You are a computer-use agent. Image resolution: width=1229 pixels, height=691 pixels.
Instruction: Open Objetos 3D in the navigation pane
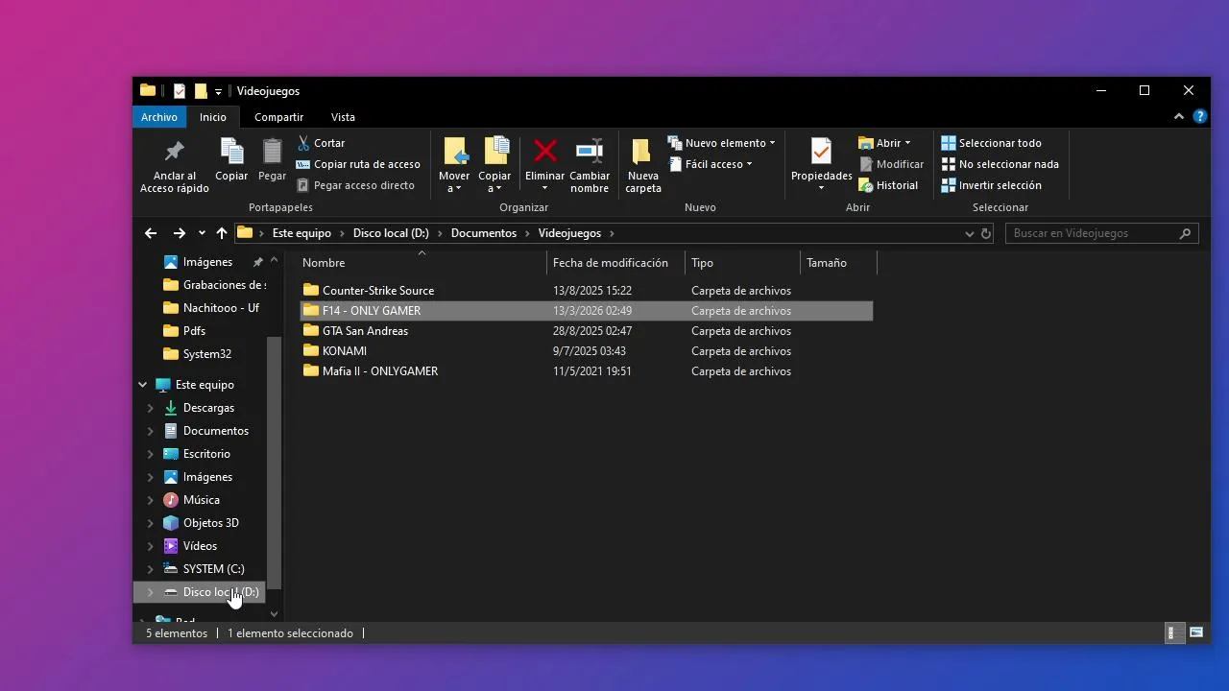tap(200, 523)
